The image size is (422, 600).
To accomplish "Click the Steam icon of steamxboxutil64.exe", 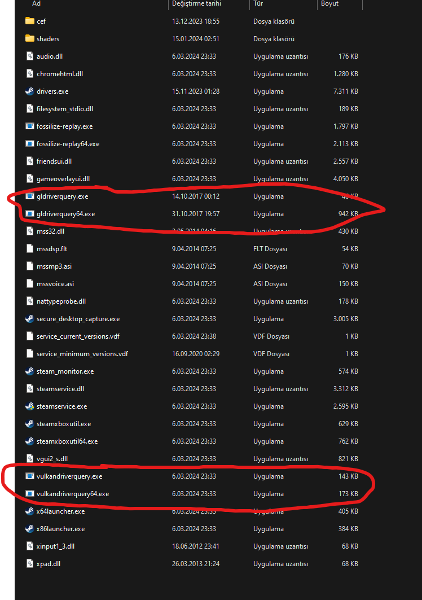I will (30, 441).
